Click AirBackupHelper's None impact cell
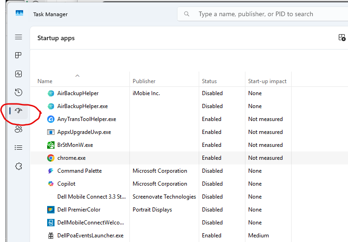This screenshot has width=348, height=242. (255, 93)
